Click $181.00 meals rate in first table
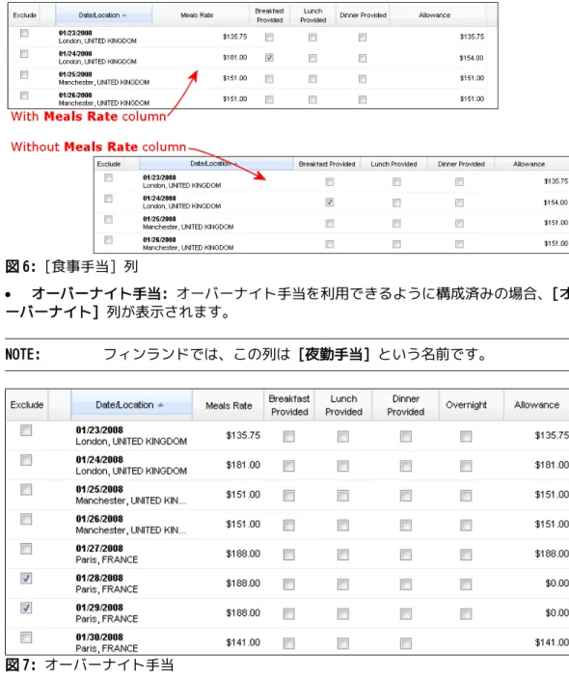Image resolution: width=569 pixels, height=679 pixels. 234,58
